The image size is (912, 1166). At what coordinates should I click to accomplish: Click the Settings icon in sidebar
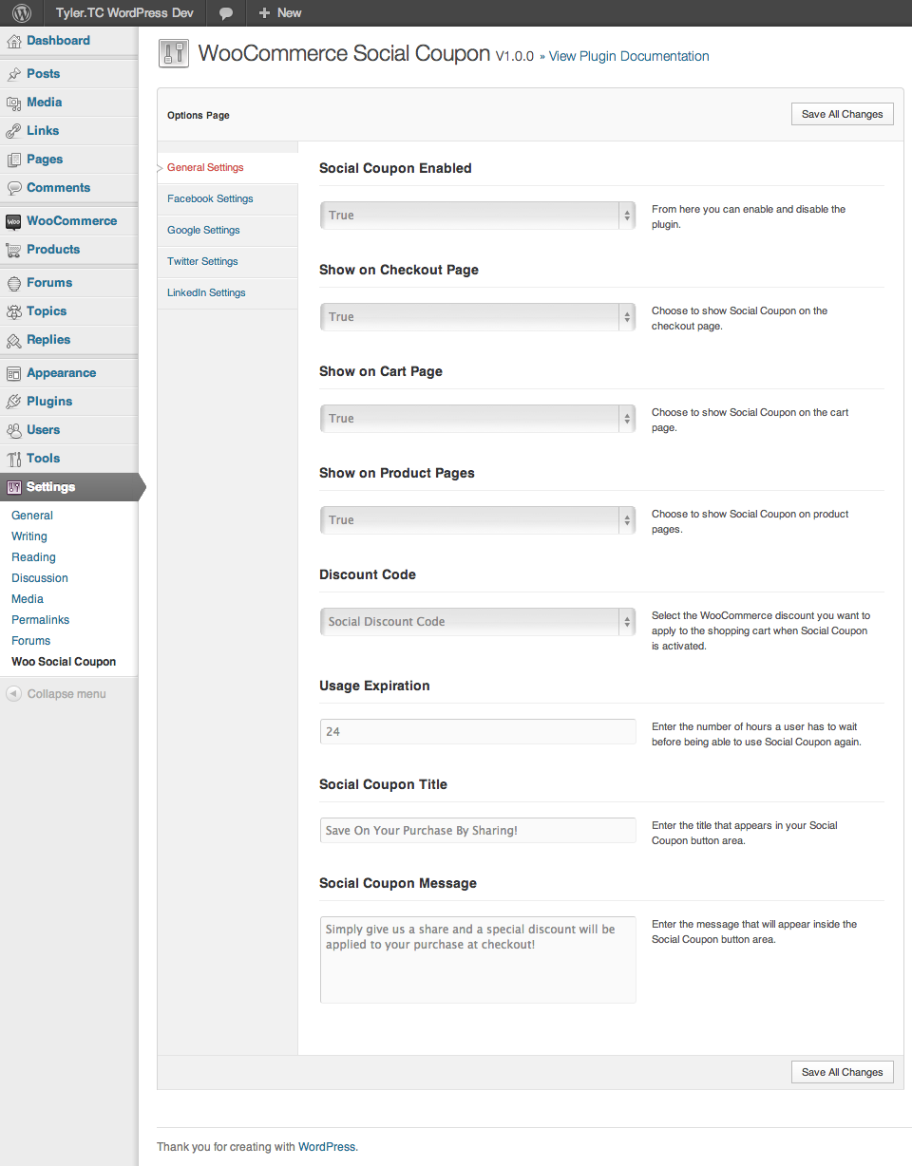[14, 487]
